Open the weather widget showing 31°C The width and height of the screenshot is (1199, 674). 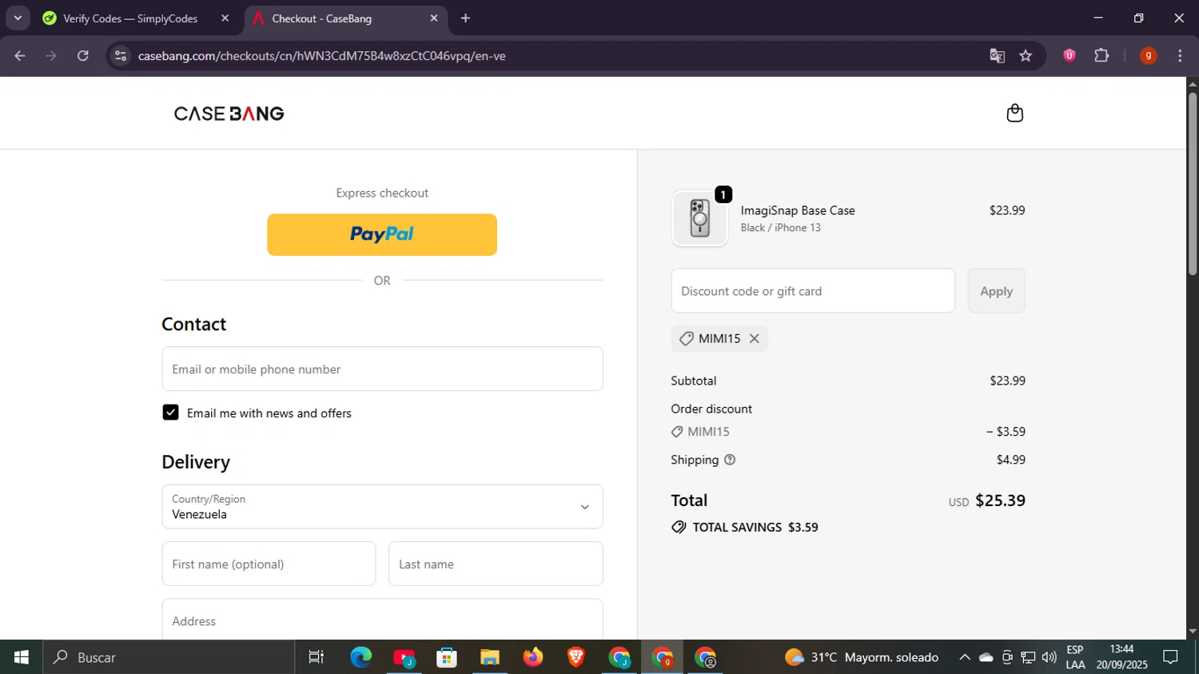pos(862,657)
